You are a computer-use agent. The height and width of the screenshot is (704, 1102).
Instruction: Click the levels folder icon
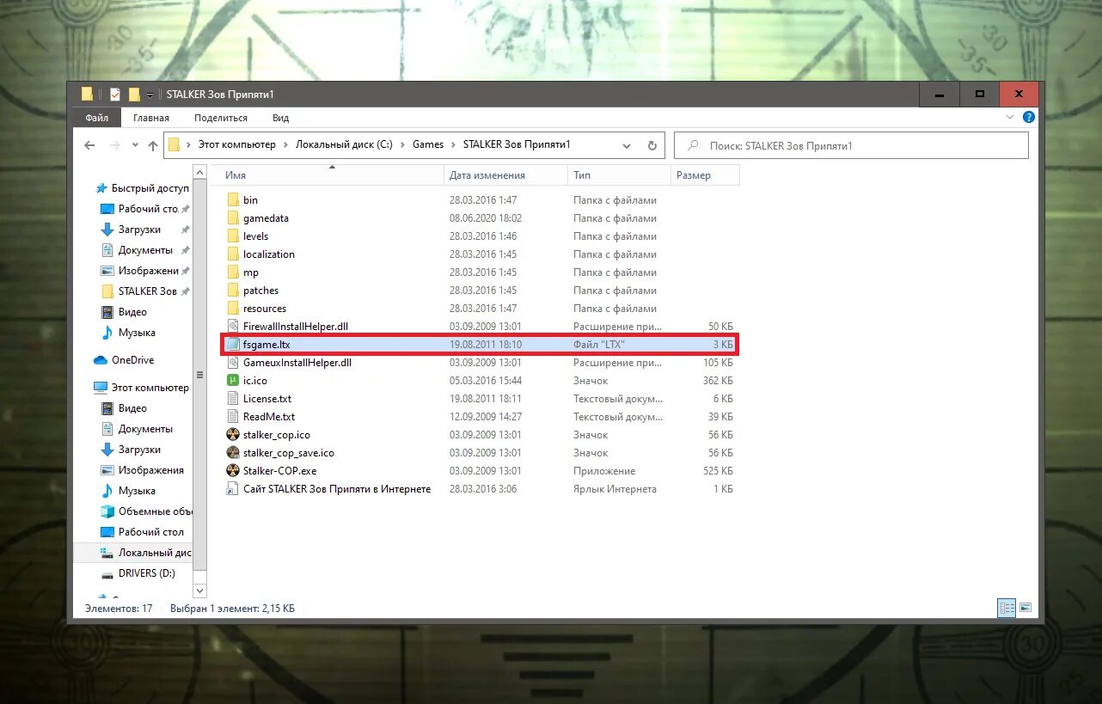[x=232, y=236]
